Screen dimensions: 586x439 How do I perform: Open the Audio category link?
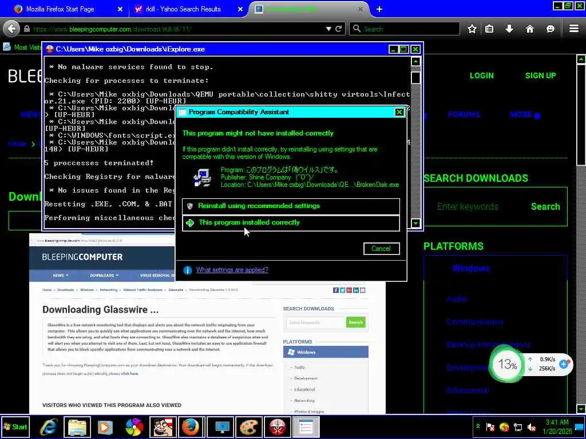457,298
